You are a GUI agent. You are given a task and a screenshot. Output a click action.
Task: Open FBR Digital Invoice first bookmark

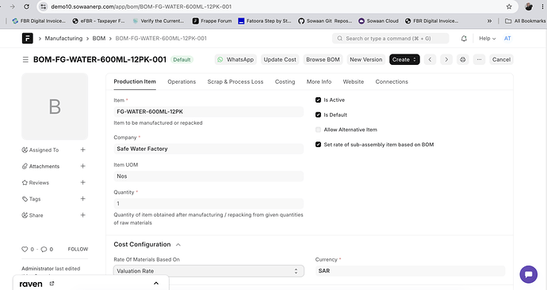[x=39, y=21]
